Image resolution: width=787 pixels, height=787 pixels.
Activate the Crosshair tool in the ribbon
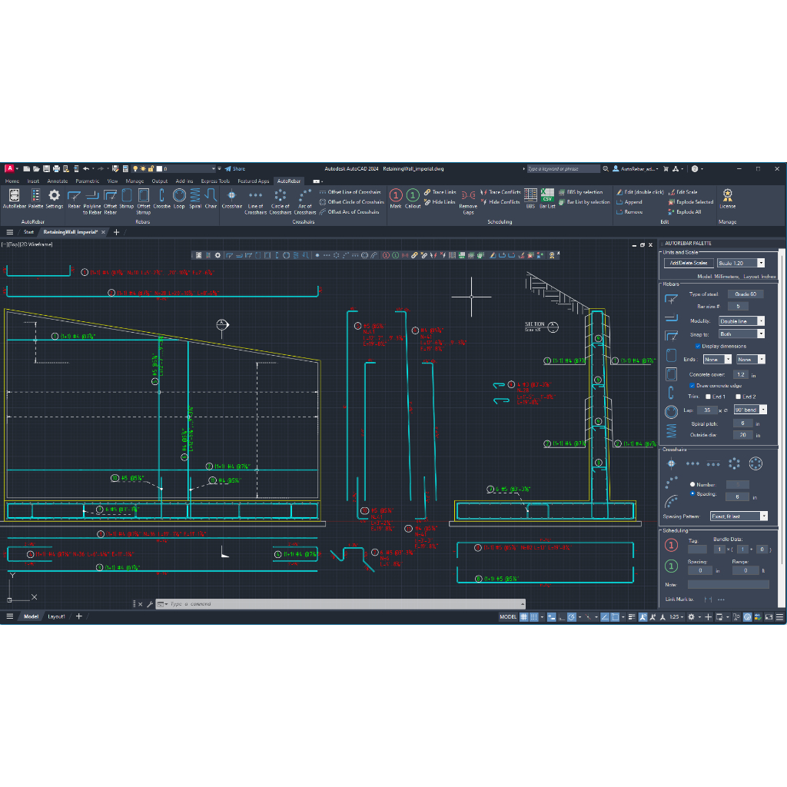click(x=232, y=198)
